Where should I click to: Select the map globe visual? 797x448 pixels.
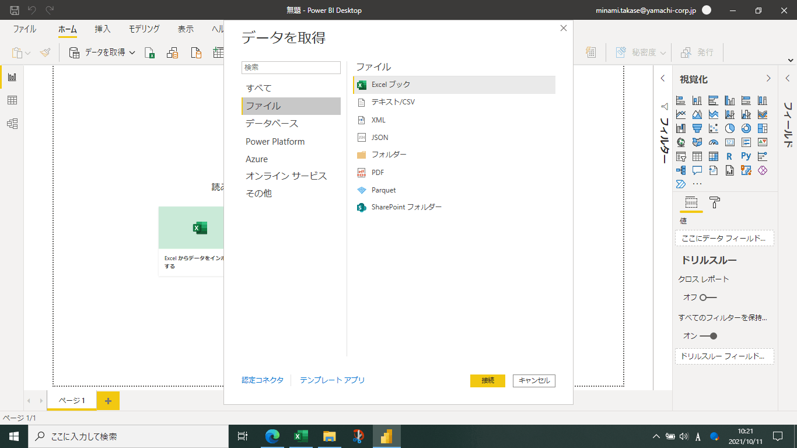pos(681,142)
